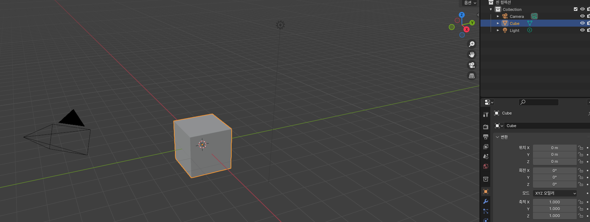
Task: Lock the Scale Z value
Action: (x=581, y=216)
